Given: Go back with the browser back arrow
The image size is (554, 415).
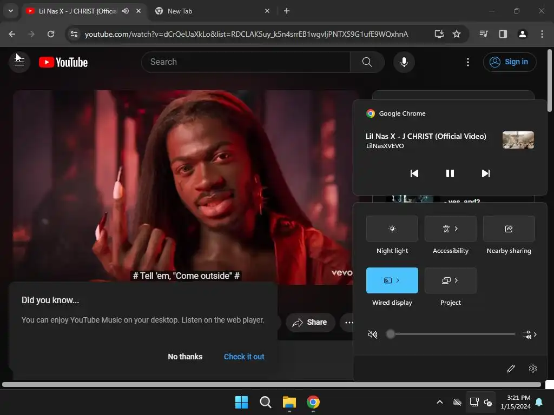Looking at the screenshot, I should click(x=12, y=34).
